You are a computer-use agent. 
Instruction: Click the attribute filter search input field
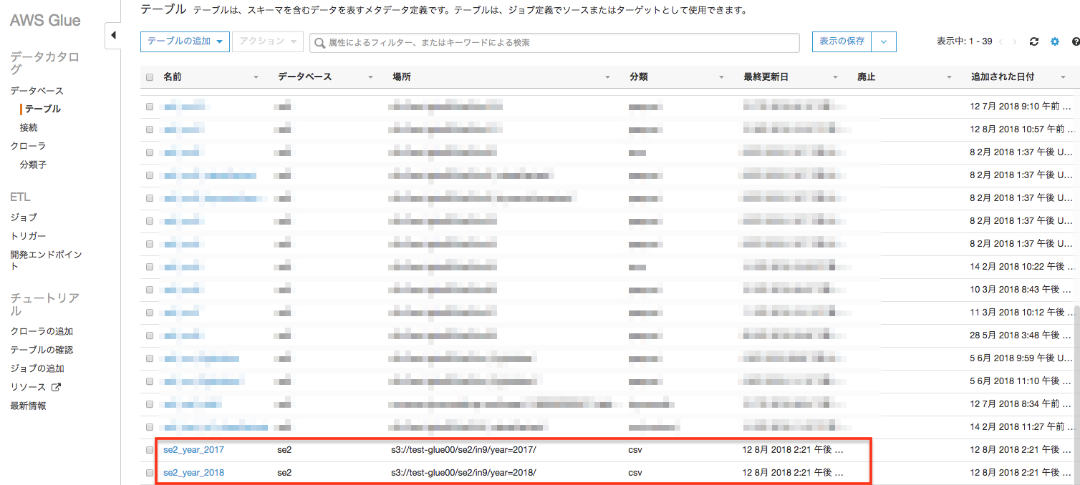tap(501, 42)
